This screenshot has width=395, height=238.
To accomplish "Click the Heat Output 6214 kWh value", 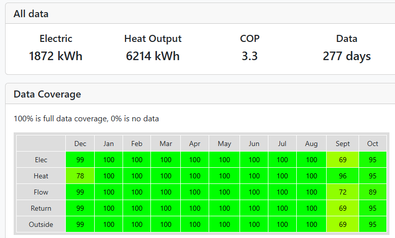I will tap(152, 56).
